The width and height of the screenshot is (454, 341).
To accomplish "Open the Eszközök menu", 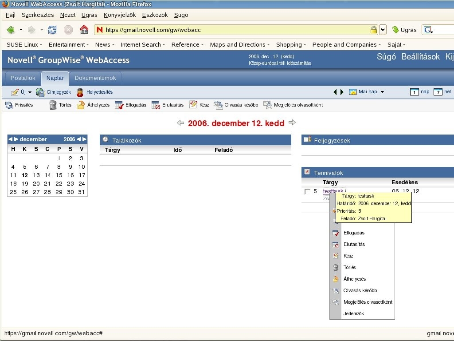I will pos(155,15).
